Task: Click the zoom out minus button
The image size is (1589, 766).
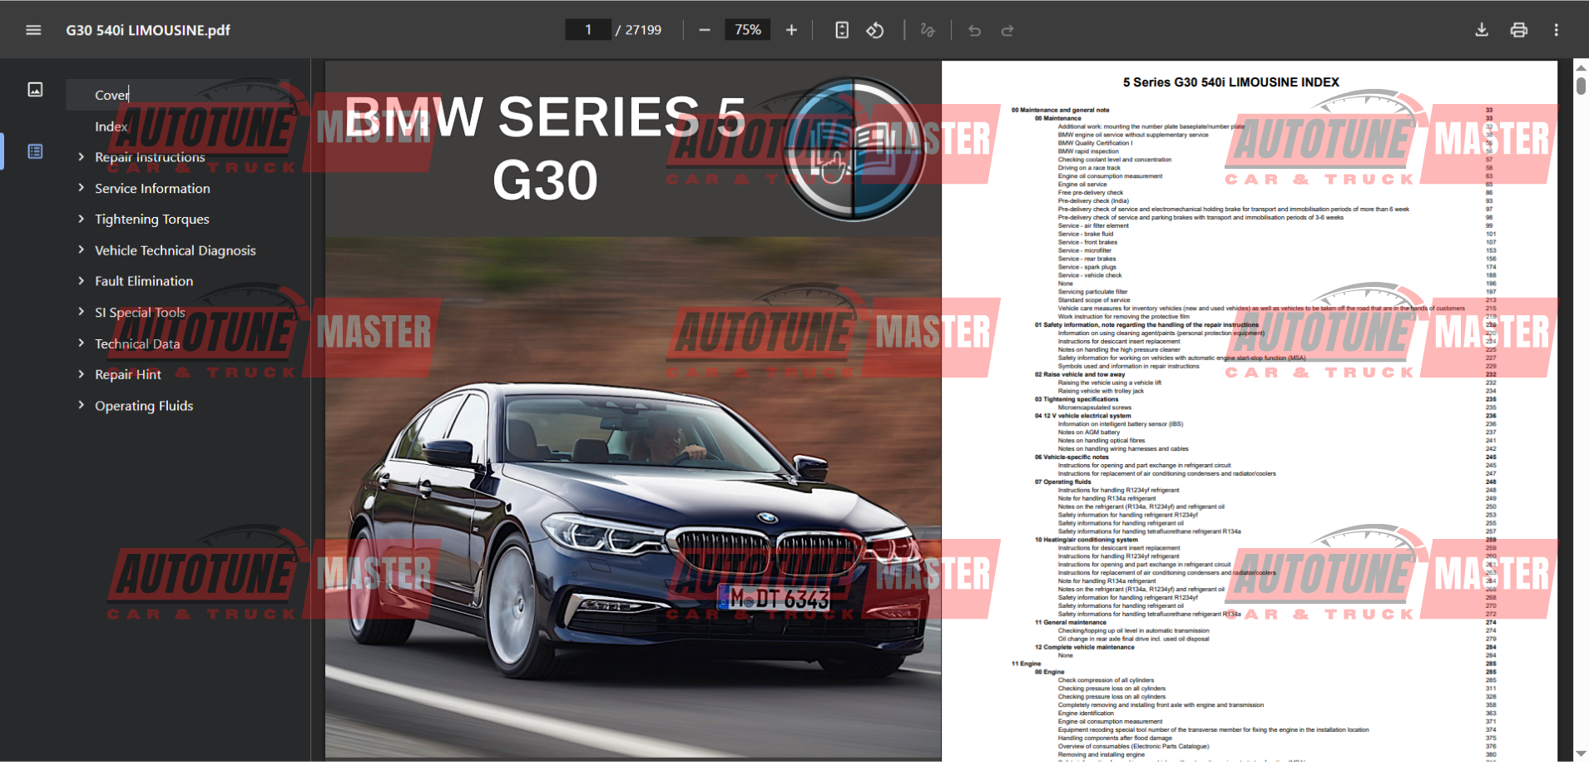Action: [x=705, y=30]
